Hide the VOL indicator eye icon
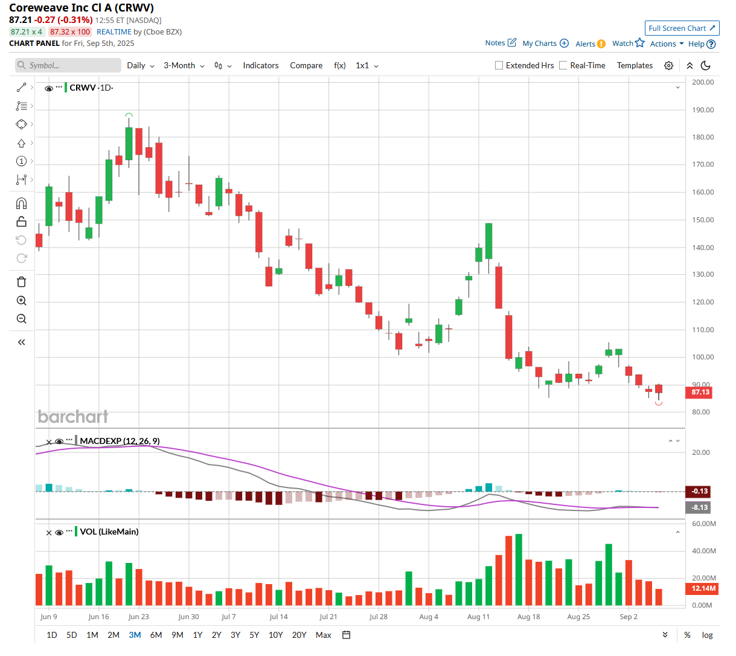736x656 pixels. (x=59, y=533)
